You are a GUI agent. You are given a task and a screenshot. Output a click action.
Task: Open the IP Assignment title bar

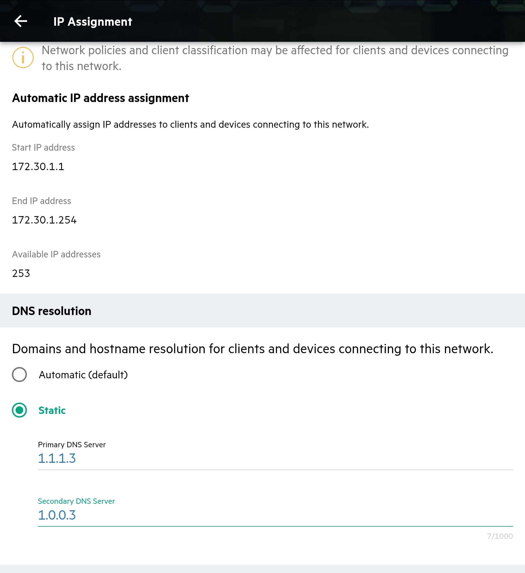92,21
